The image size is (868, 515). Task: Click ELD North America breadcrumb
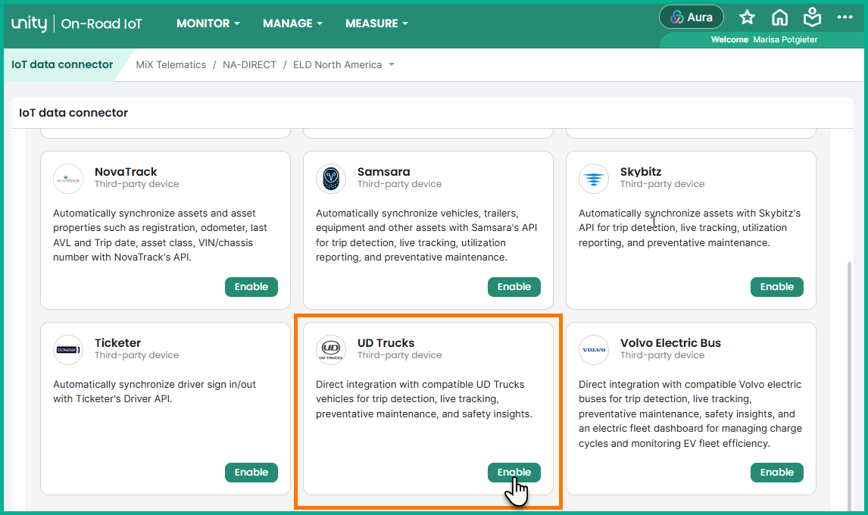(337, 65)
